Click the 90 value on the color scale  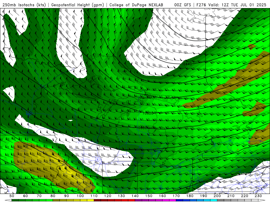point(66,196)
